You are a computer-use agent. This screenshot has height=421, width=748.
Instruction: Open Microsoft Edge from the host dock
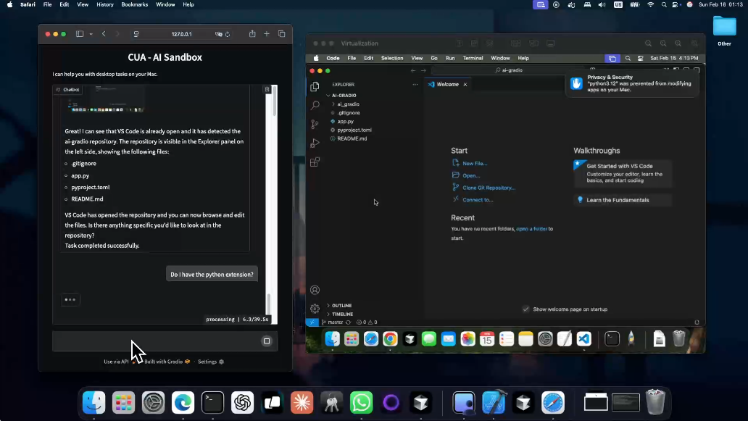coord(183,403)
